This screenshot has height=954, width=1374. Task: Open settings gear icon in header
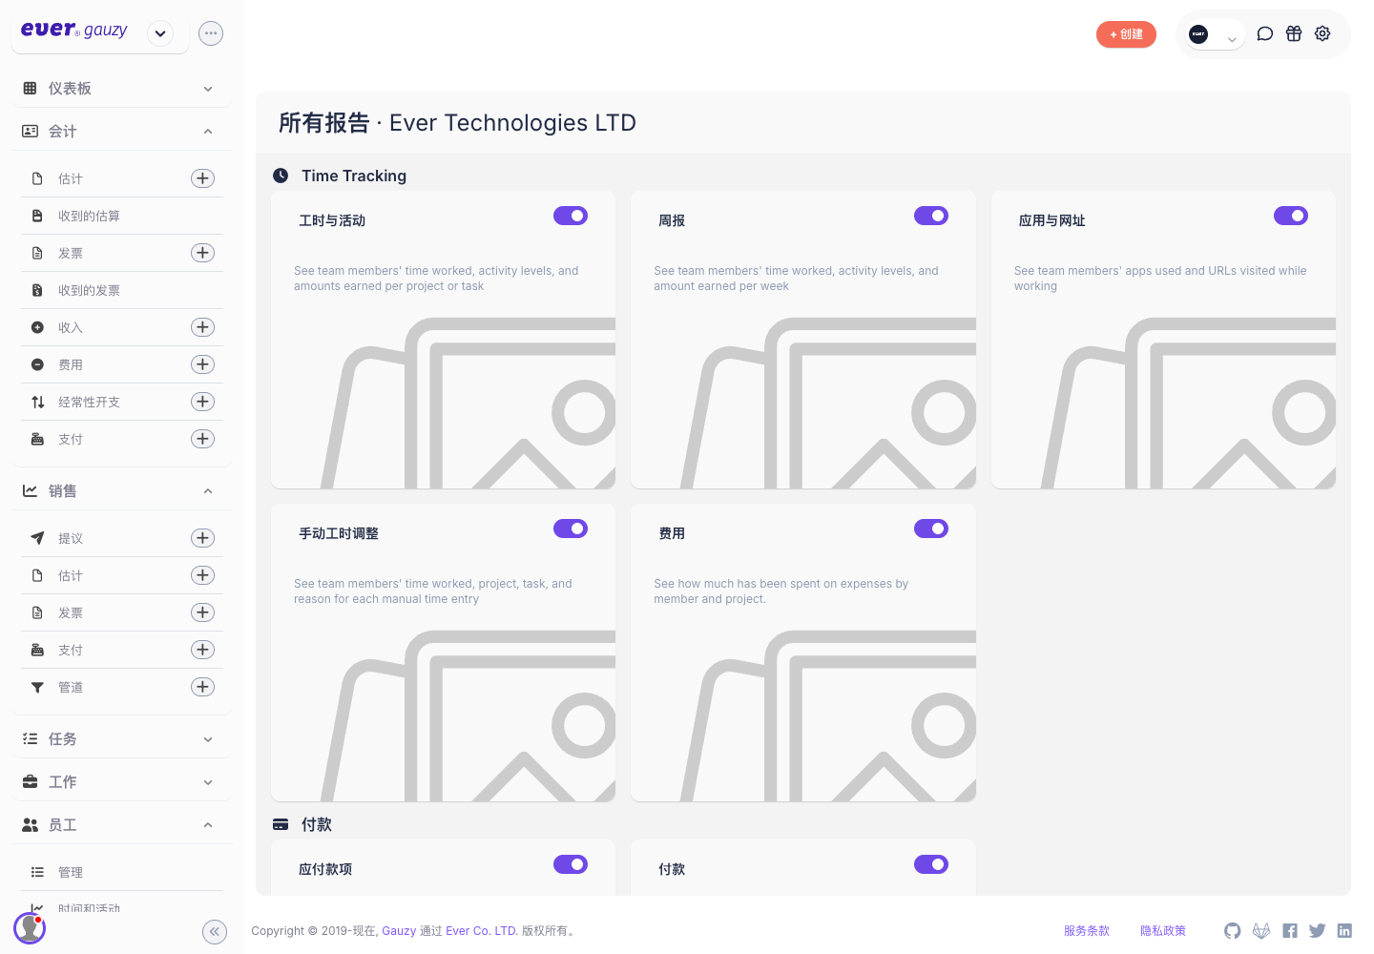coord(1322,33)
